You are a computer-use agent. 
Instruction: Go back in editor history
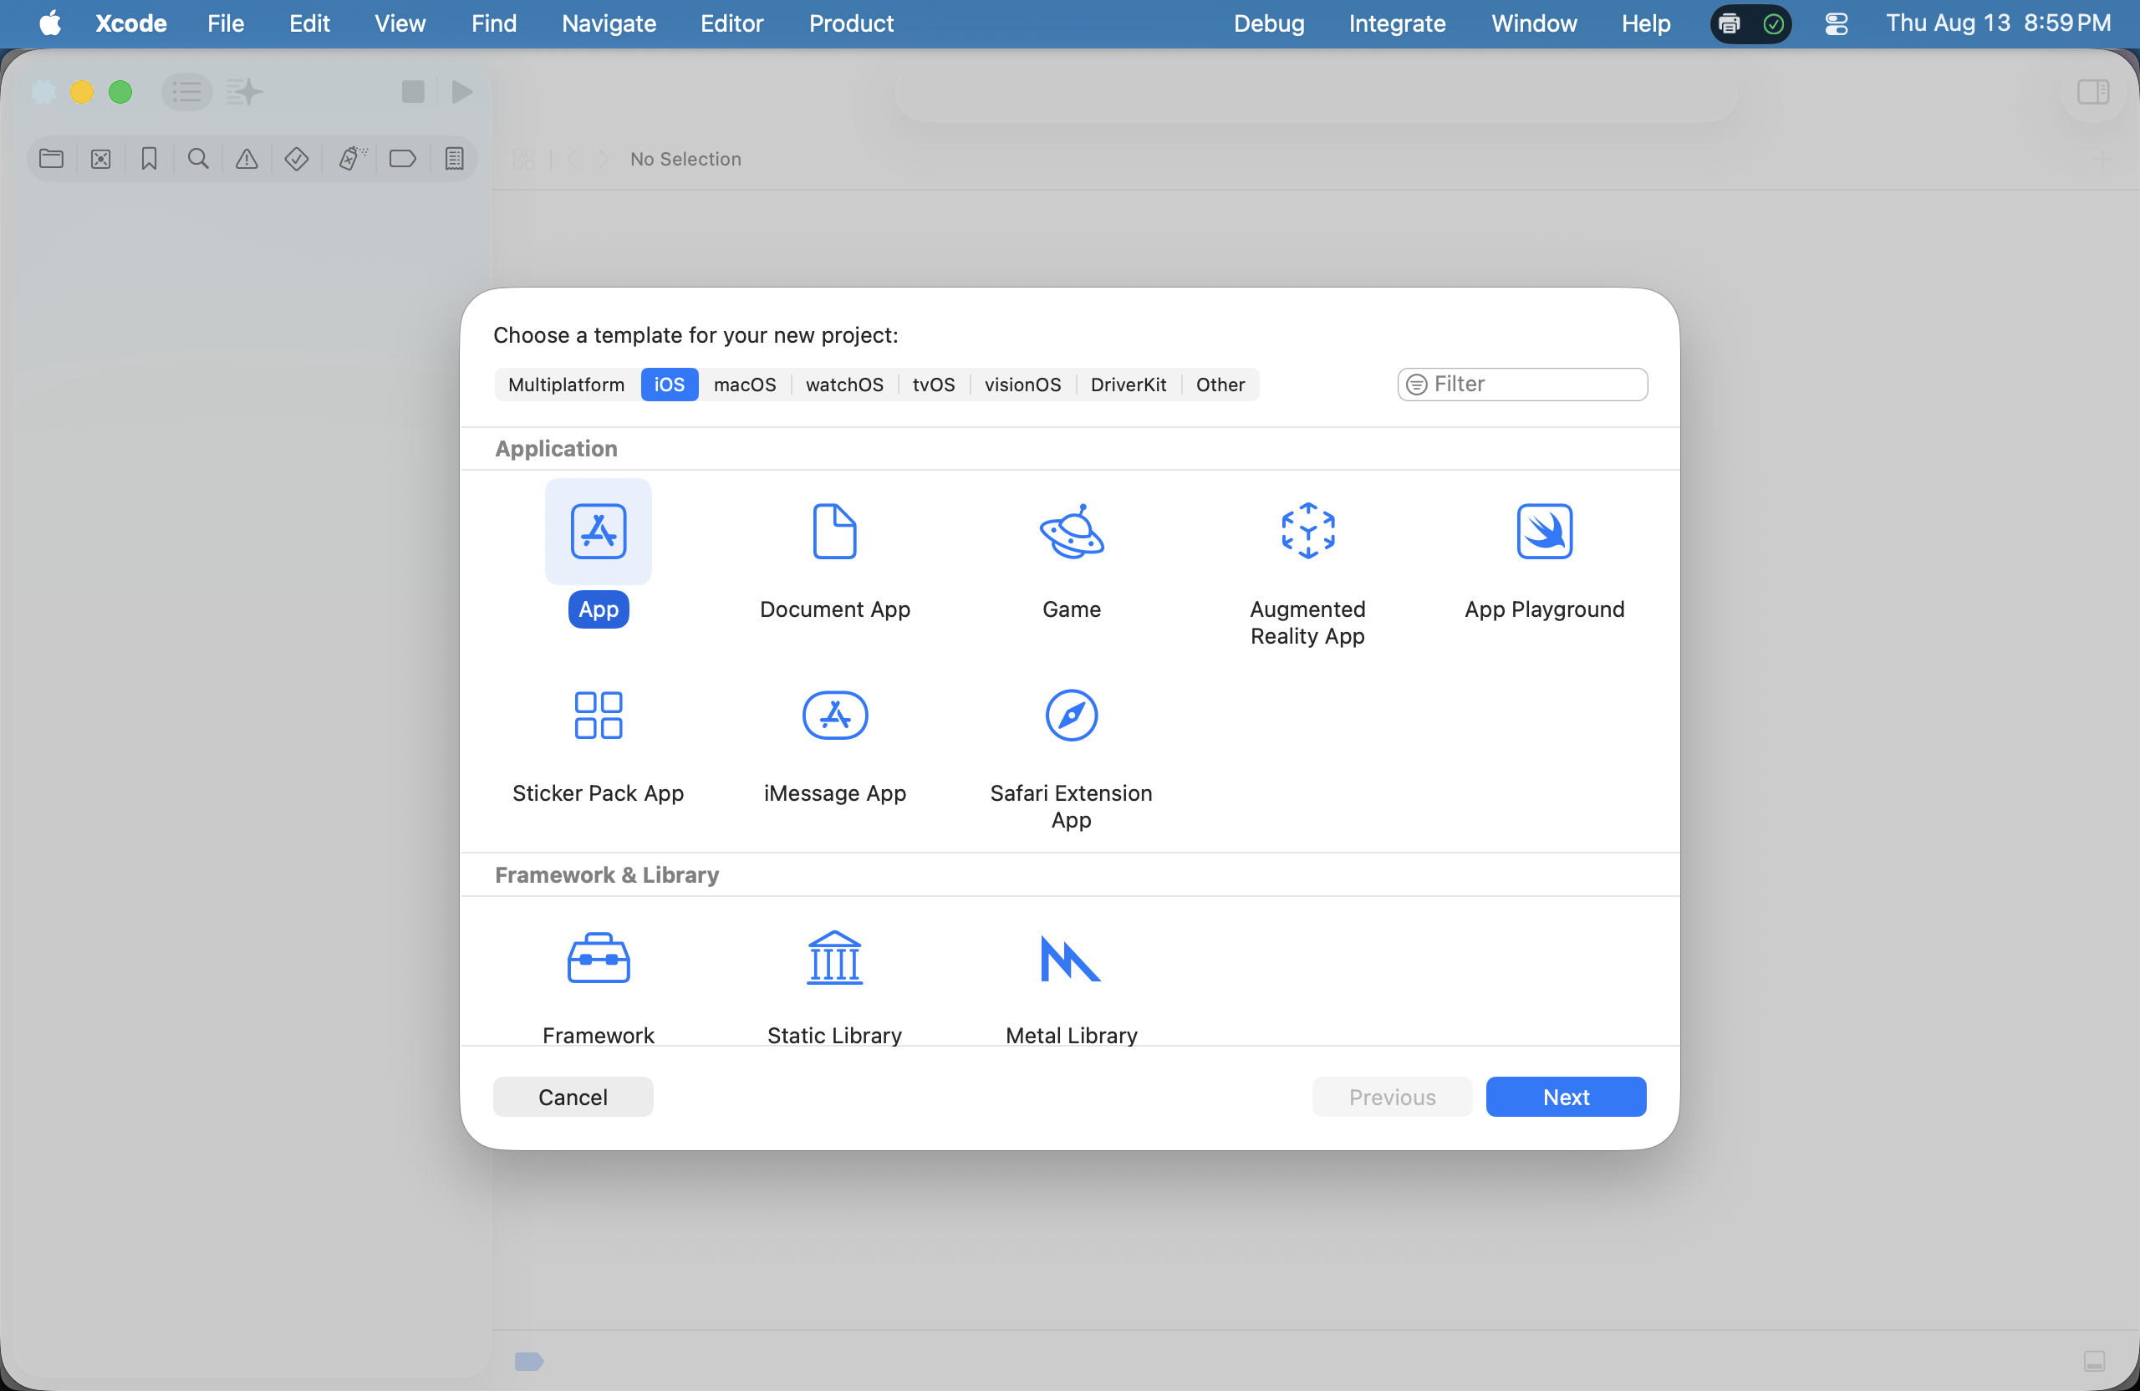pyautogui.click(x=572, y=159)
